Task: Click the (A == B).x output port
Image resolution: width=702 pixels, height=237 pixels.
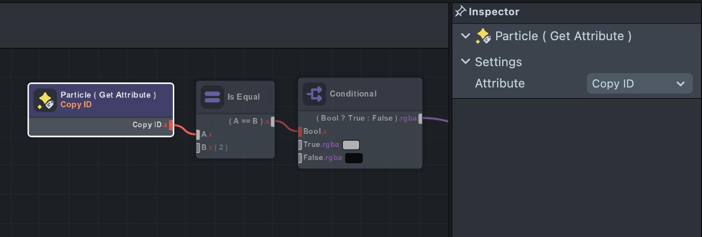Action: pyautogui.click(x=273, y=122)
